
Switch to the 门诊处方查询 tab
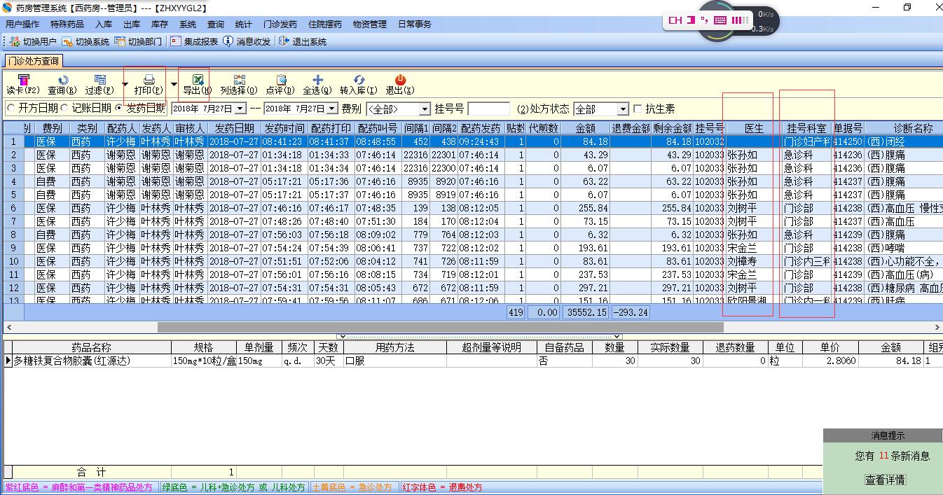pyautogui.click(x=34, y=62)
